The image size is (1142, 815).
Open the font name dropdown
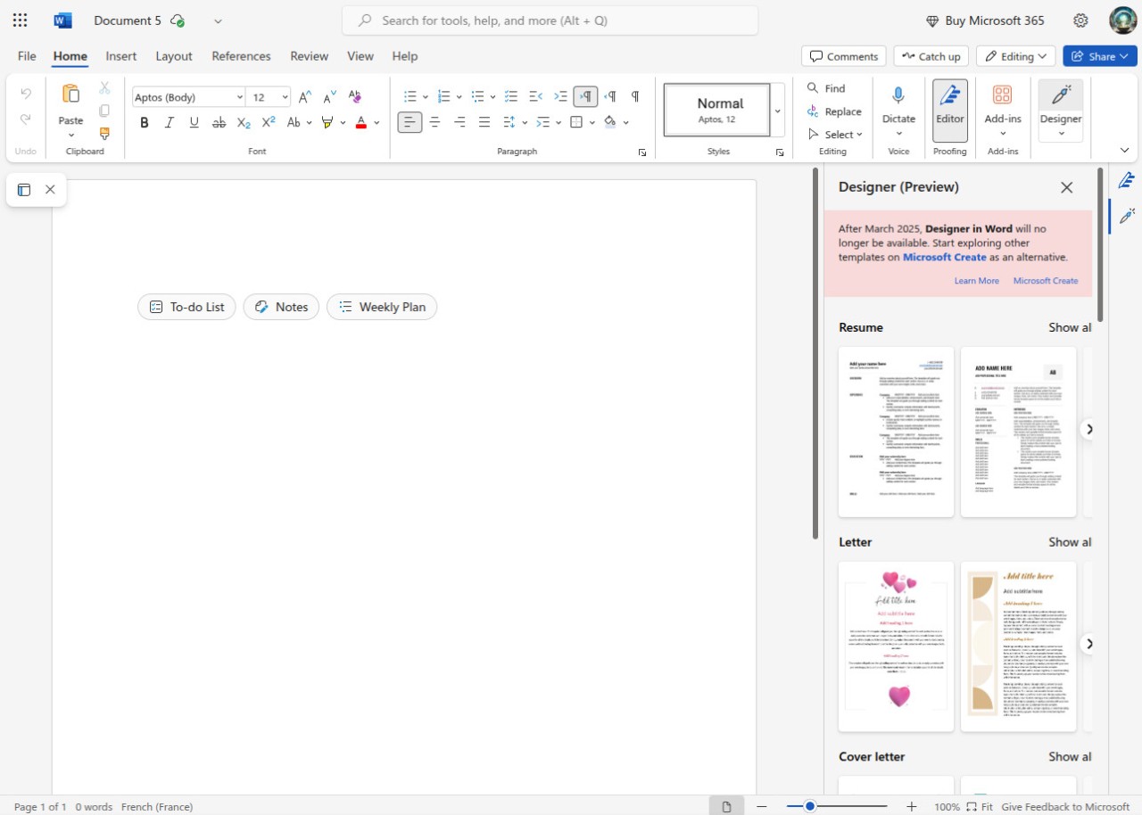pos(240,97)
